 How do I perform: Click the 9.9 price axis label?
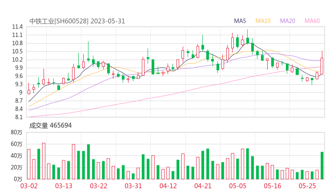tap(18, 68)
